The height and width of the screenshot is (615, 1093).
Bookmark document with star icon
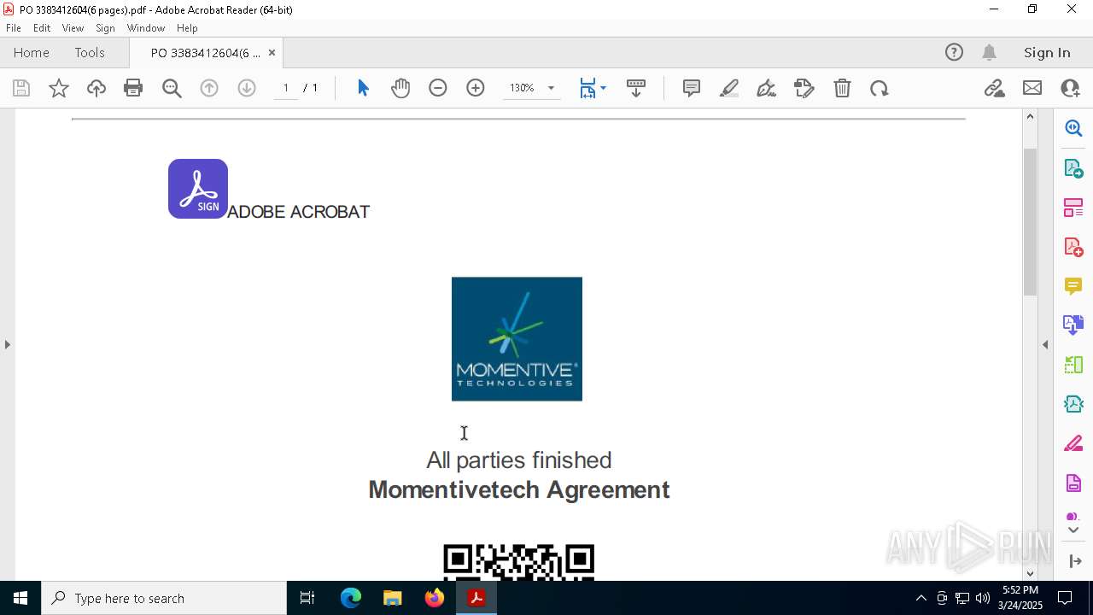coord(59,88)
